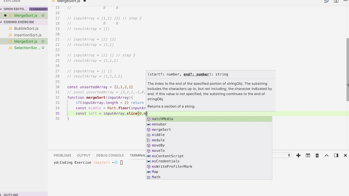
Task: Close the terminal panel with X
Action: click(345, 155)
